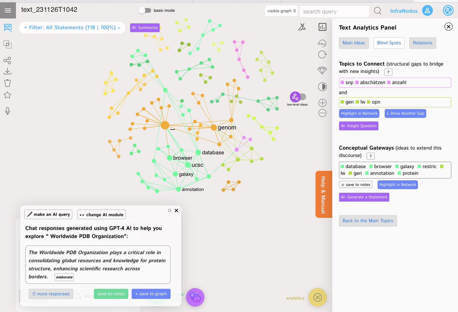Click green save to notes in AI popup
The height and width of the screenshot is (312, 458).
[x=111, y=294]
